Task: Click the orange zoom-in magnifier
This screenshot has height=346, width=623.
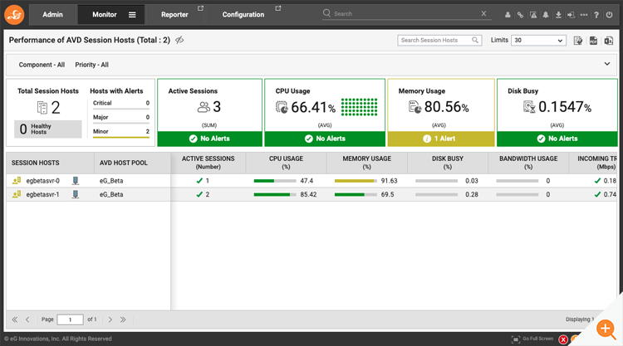Action: (606, 329)
